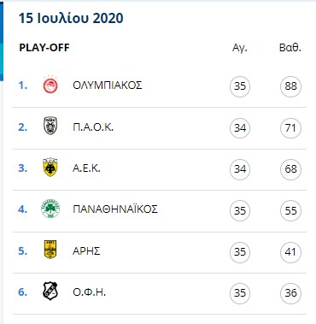
Task: Open the Π.Α.Ο.Κ. team name link
Action: point(93,127)
